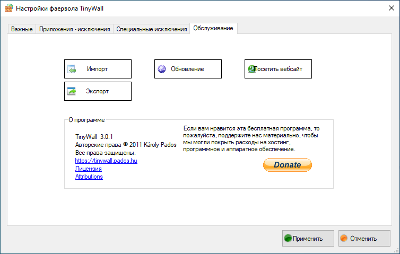Screen dimensions: 400x254
Task: Select the Обслуживание tab
Action: tap(213, 28)
